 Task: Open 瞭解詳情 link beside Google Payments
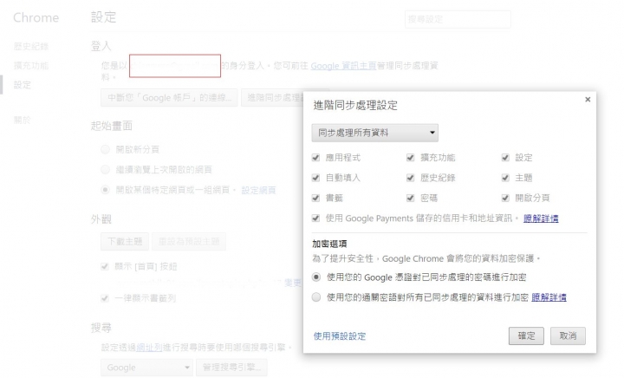point(541,218)
